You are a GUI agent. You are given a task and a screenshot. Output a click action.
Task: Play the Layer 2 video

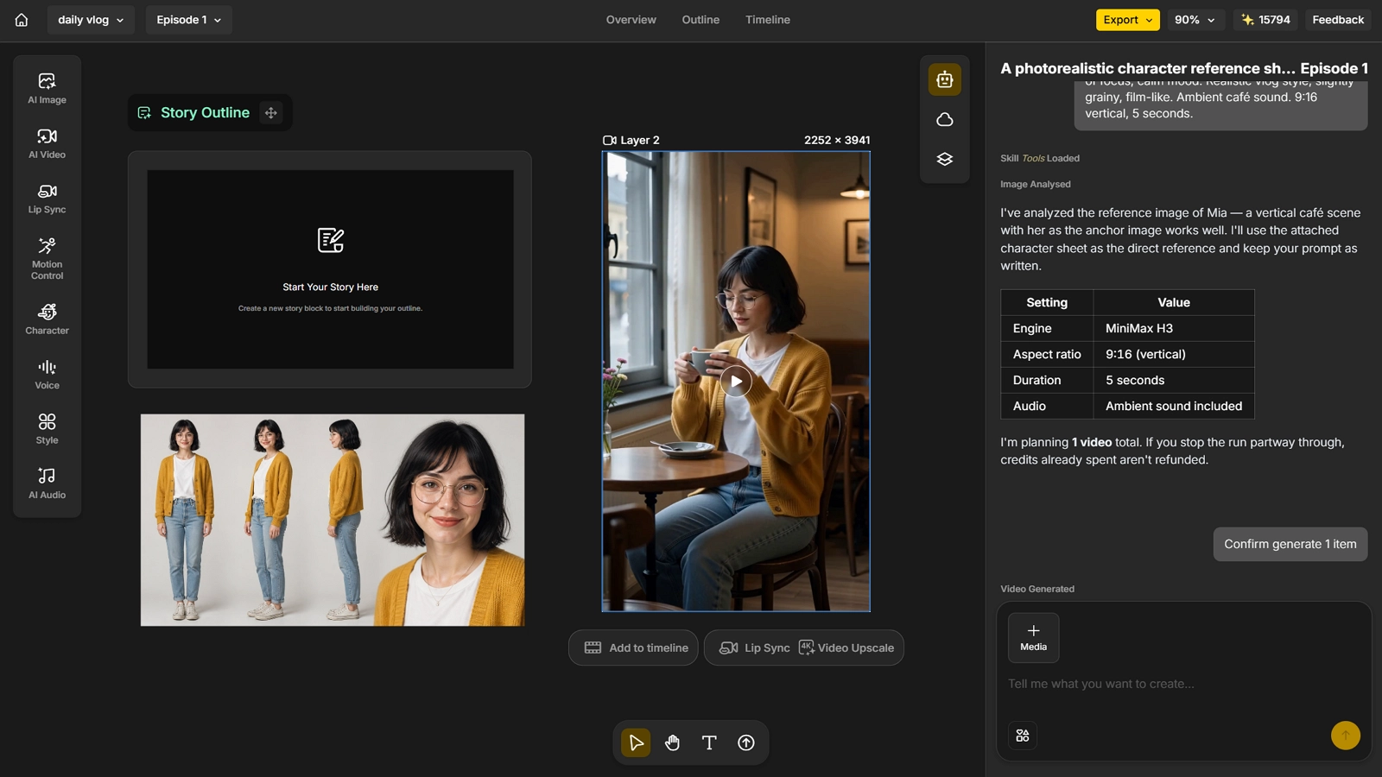[x=736, y=382]
